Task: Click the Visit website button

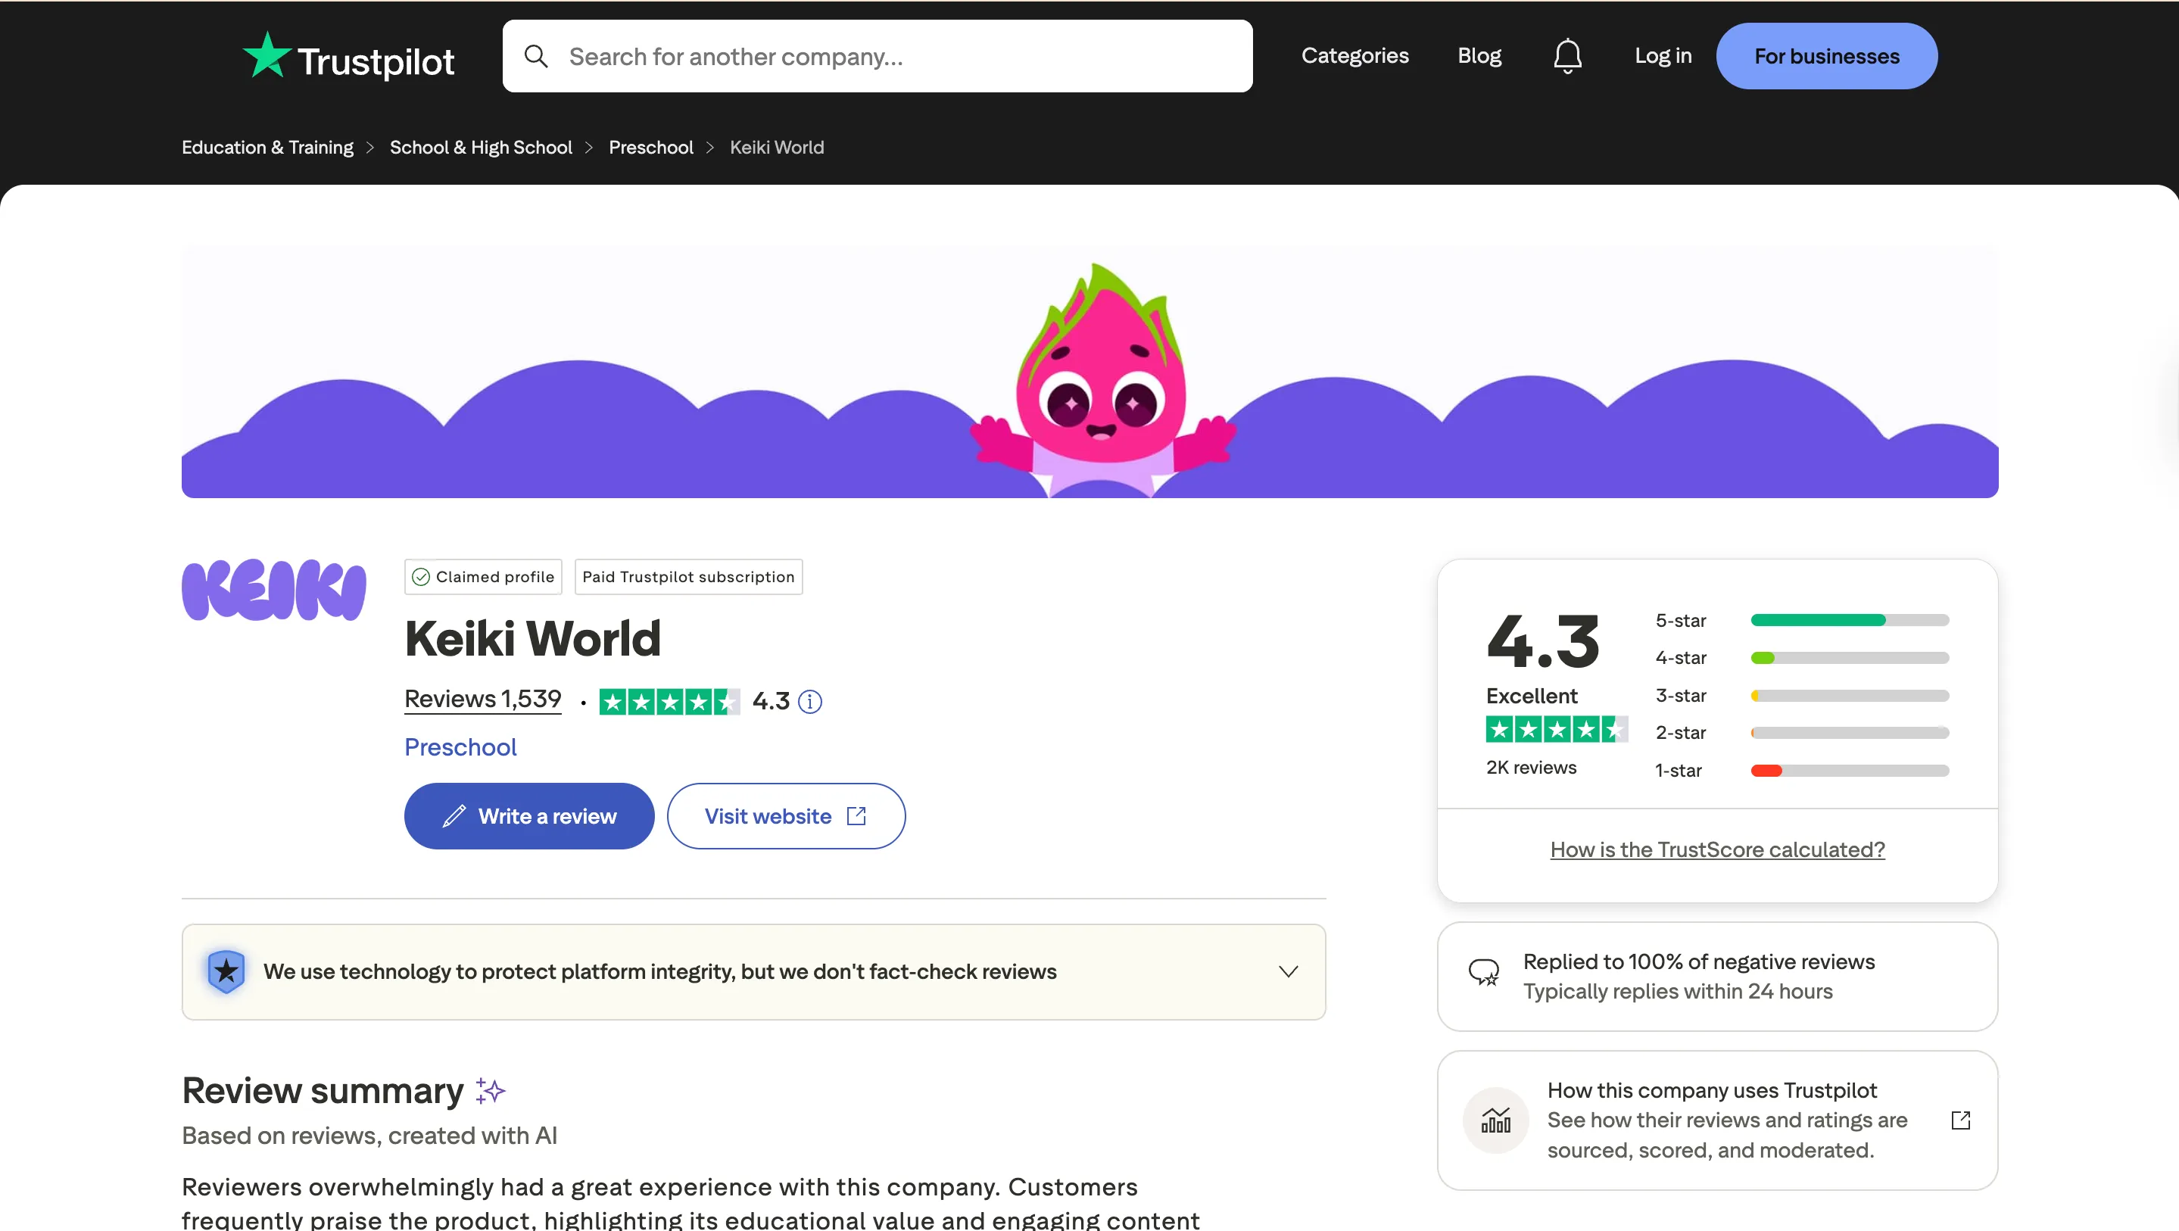Action: click(x=786, y=815)
